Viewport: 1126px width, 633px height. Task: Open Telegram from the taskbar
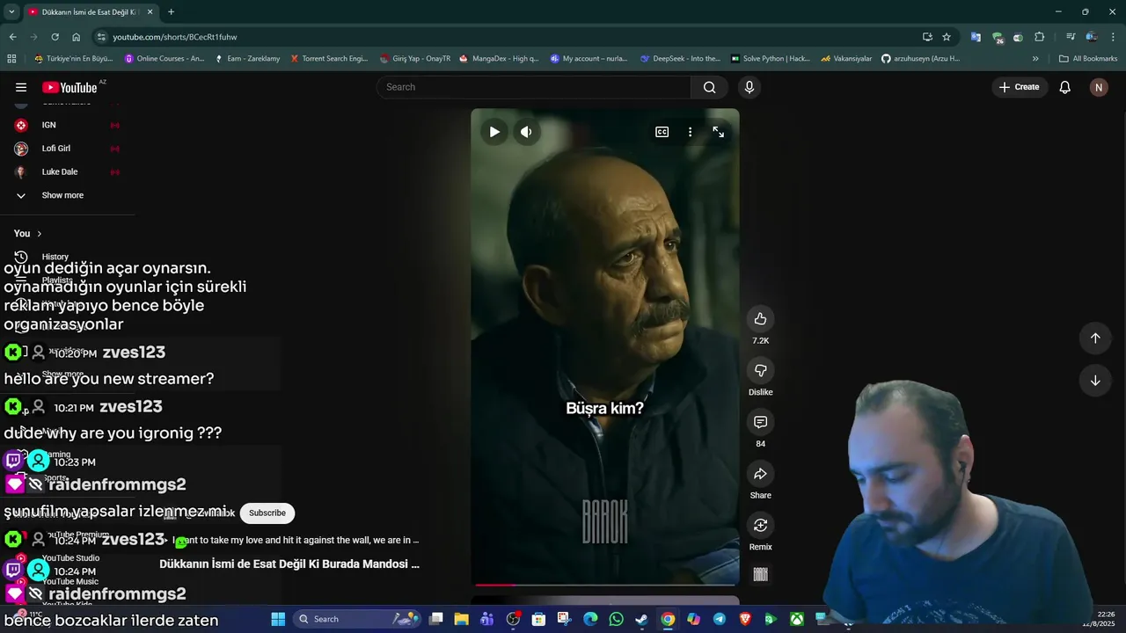point(719,619)
